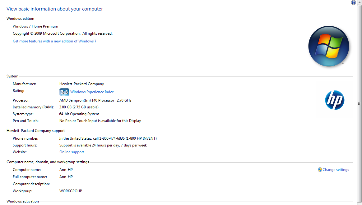Click the 64-bit Operating System text
This screenshot has width=362, height=205.
point(79,114)
